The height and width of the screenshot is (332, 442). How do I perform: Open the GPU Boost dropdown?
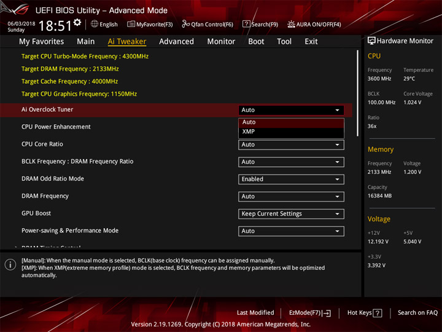[x=291, y=214]
